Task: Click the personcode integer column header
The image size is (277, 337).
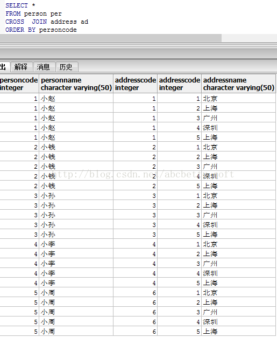Action: [19, 84]
